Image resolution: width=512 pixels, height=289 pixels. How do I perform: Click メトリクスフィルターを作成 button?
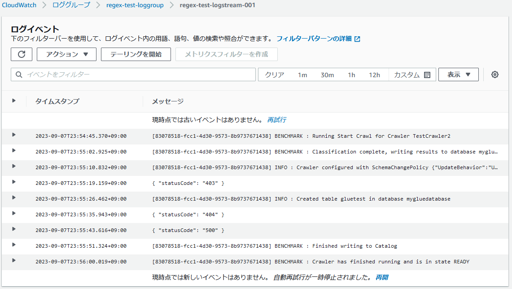(227, 54)
